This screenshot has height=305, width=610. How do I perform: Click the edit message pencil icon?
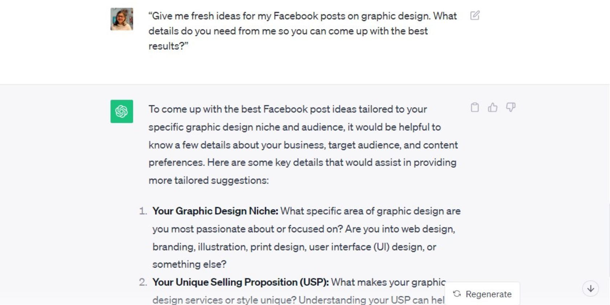tap(475, 16)
